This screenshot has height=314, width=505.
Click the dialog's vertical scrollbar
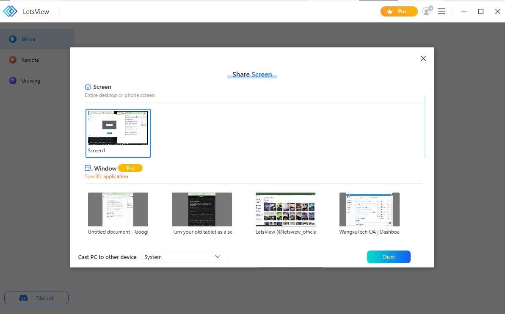click(x=424, y=127)
